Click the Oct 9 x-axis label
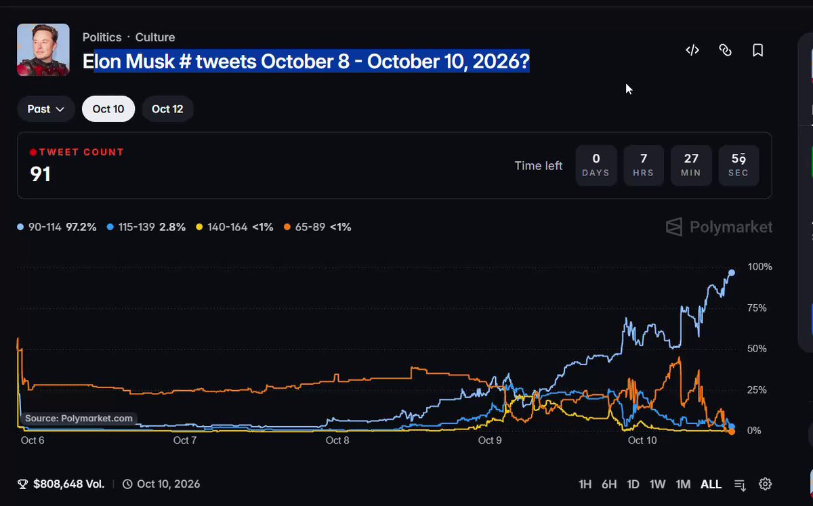813x506 pixels. click(x=490, y=440)
